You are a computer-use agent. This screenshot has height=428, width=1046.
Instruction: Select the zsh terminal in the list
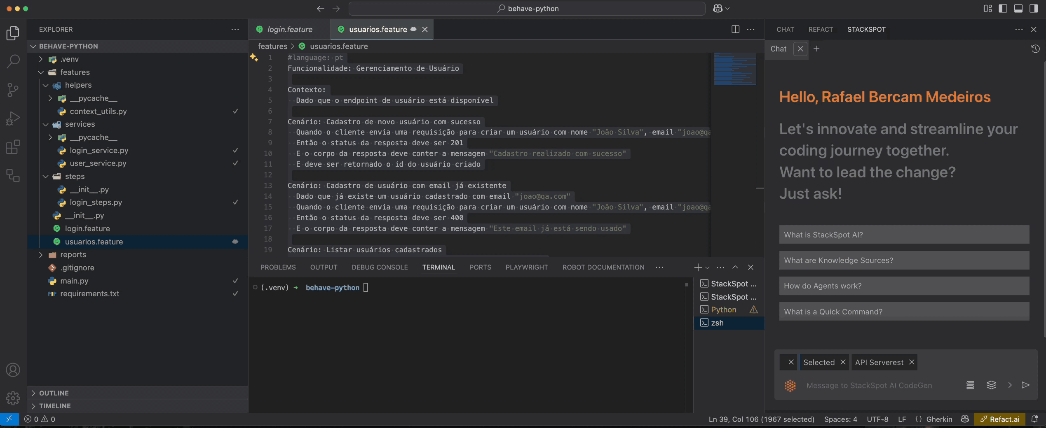click(x=729, y=323)
